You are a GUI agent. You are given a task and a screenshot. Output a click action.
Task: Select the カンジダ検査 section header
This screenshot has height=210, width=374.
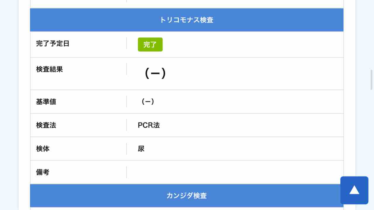[x=187, y=196]
